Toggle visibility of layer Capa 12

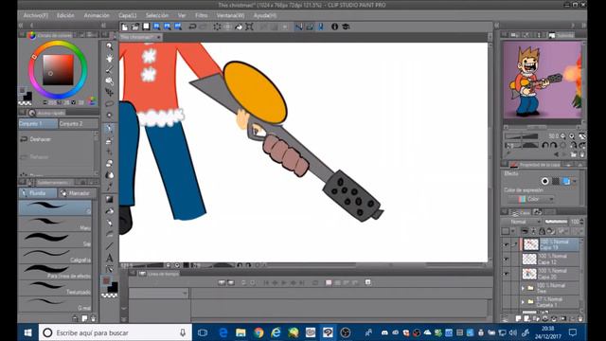click(x=507, y=259)
